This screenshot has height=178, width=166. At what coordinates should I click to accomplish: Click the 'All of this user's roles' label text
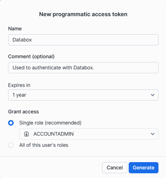pos(44,145)
